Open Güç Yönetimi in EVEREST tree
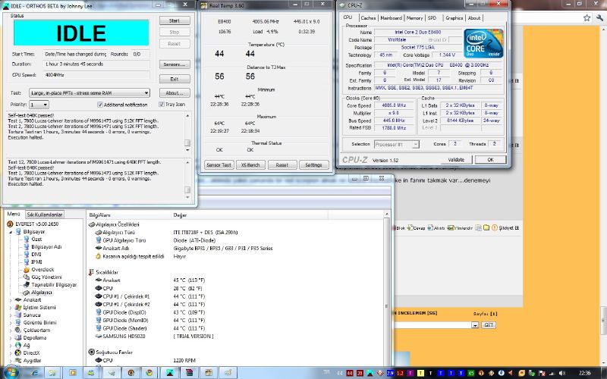 click(46, 277)
